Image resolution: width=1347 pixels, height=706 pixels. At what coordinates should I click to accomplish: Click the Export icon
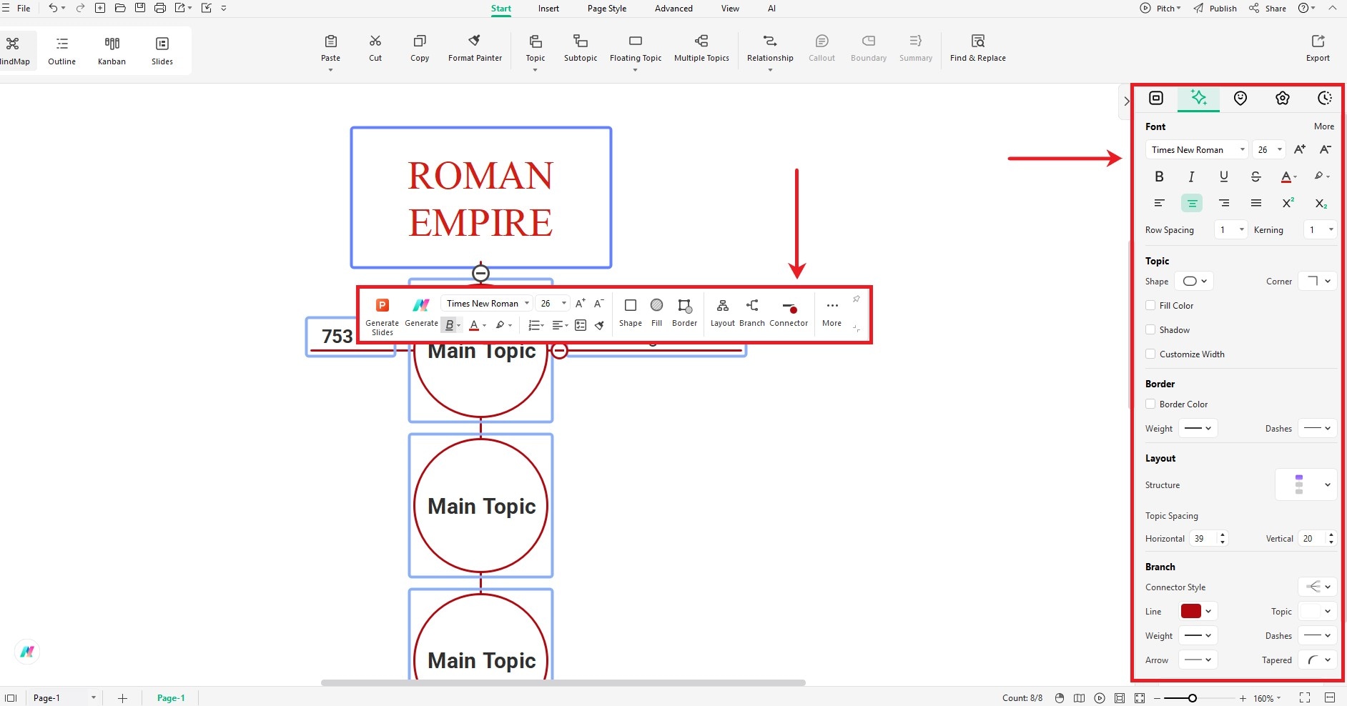1318,41
